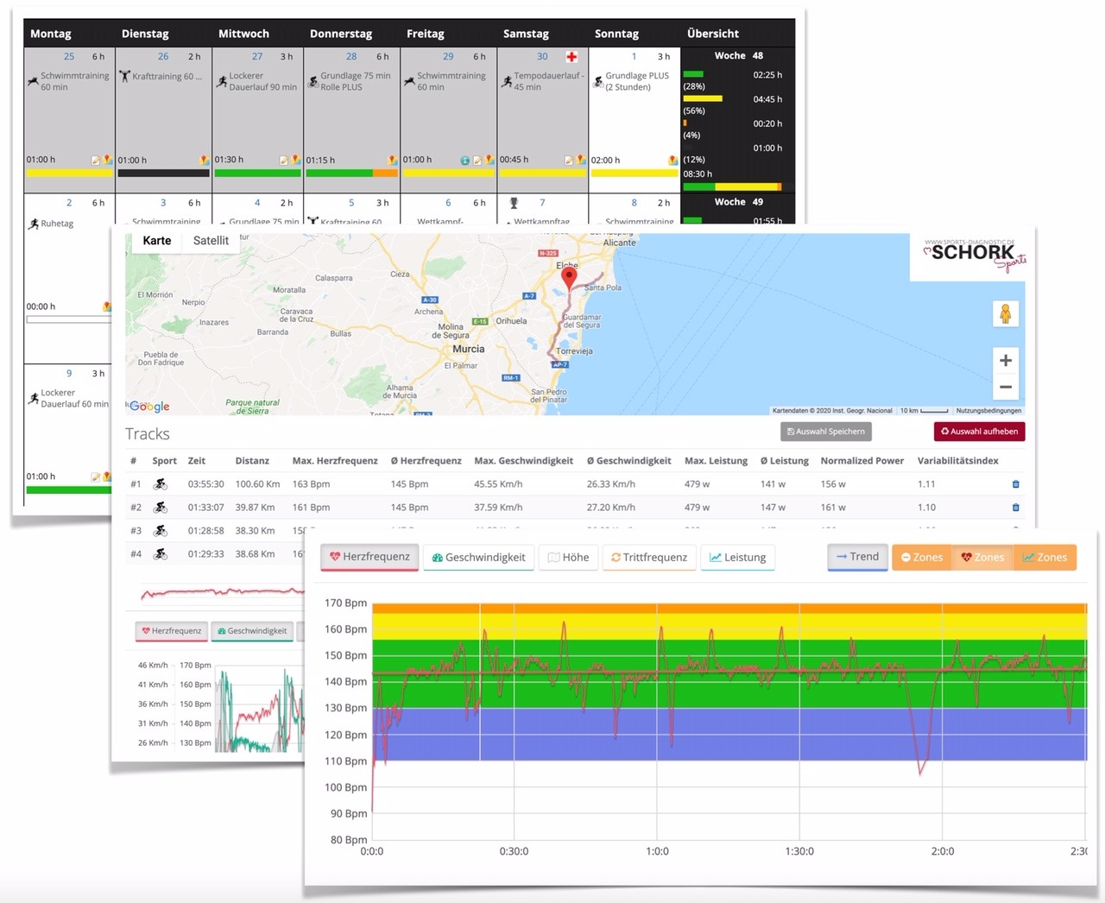This screenshot has height=903, width=1105.
Task: Delete track #2 using trash icon
Action: (x=1015, y=508)
